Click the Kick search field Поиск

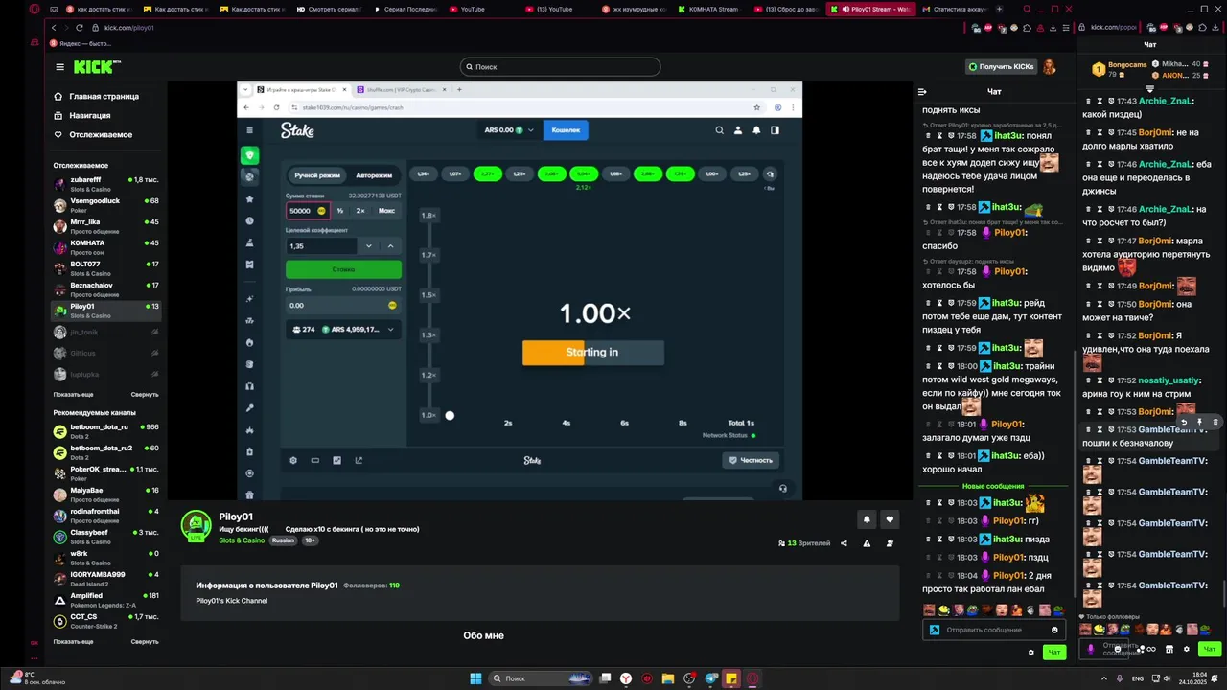pyautogui.click(x=560, y=67)
